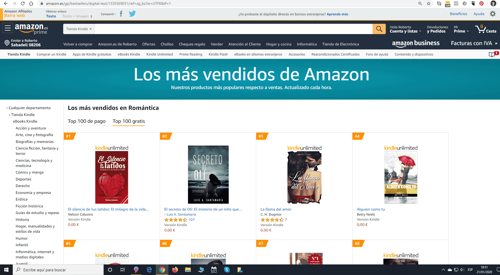The image size is (500, 275).
Task: Expand the Texto + Imagen link selector
Action: click(77, 16)
